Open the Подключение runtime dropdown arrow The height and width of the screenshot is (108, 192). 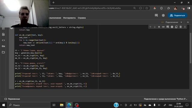[x=181, y=22]
